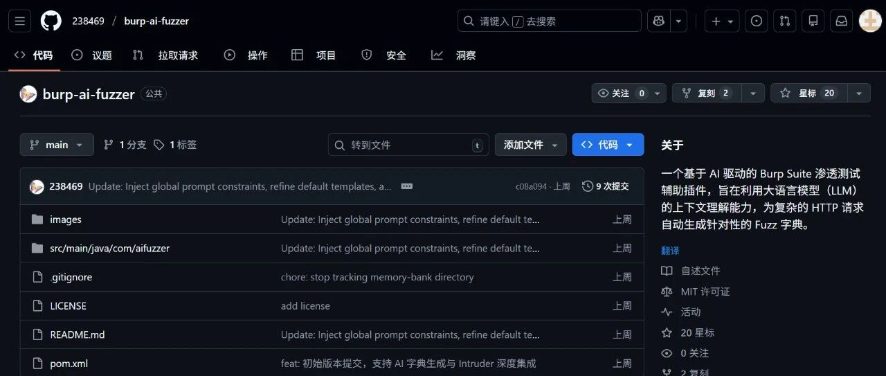The width and height of the screenshot is (886, 376).
Task: Expand commit message ellipsis button
Action: (407, 186)
